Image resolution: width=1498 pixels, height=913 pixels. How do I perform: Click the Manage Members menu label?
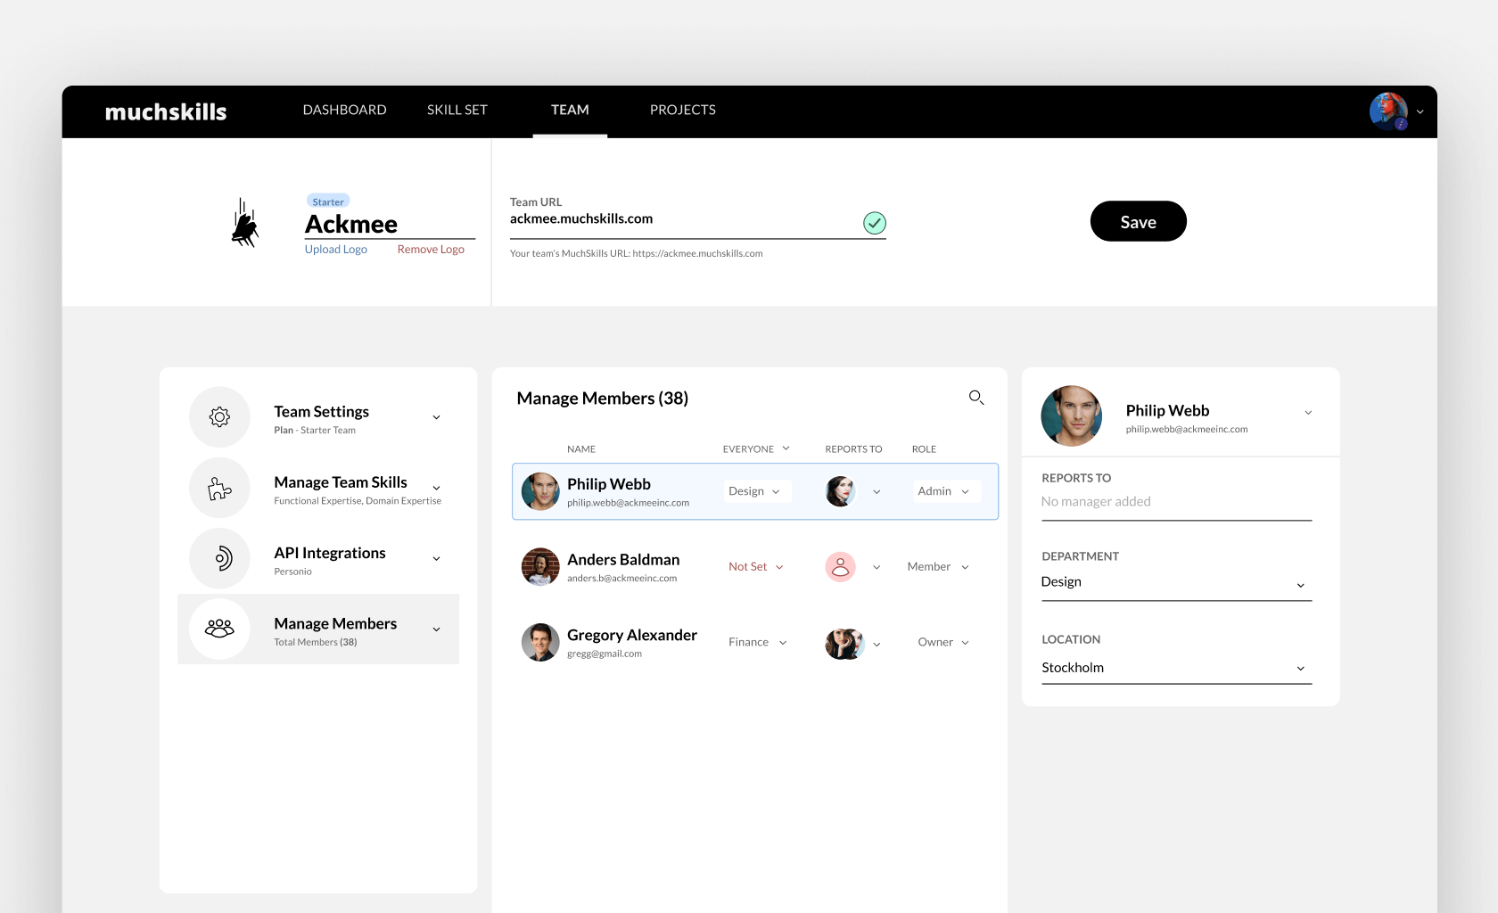[x=335, y=623]
